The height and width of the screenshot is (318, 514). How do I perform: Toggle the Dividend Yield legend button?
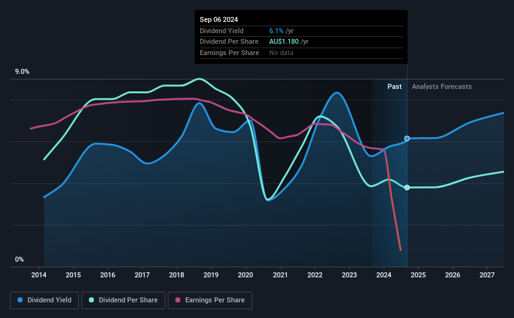[44, 300]
